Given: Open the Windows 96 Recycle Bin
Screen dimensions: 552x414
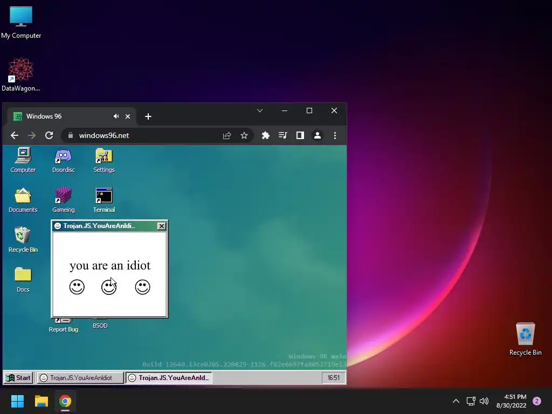Looking at the screenshot, I should 23,240.
